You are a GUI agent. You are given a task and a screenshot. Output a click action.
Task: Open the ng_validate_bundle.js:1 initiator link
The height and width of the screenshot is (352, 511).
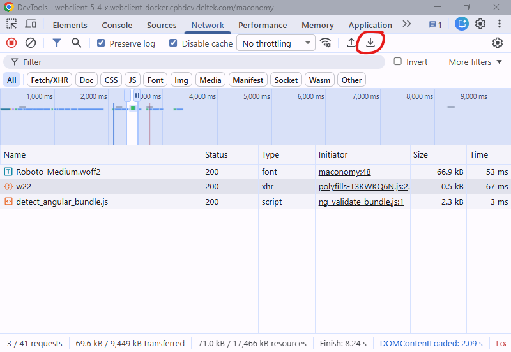click(361, 202)
